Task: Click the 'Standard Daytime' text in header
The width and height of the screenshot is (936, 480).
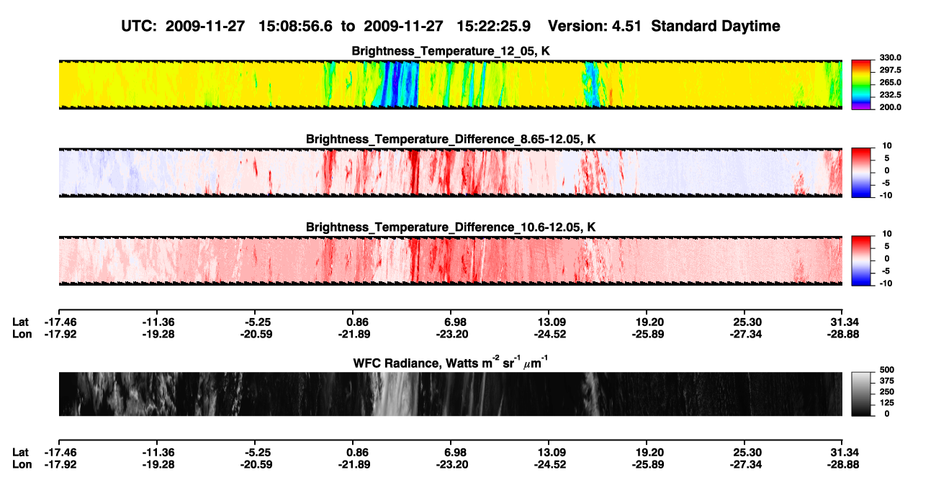Action: click(714, 26)
